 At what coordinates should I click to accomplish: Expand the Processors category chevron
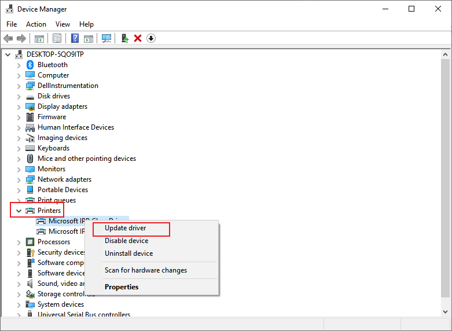pyautogui.click(x=19, y=242)
